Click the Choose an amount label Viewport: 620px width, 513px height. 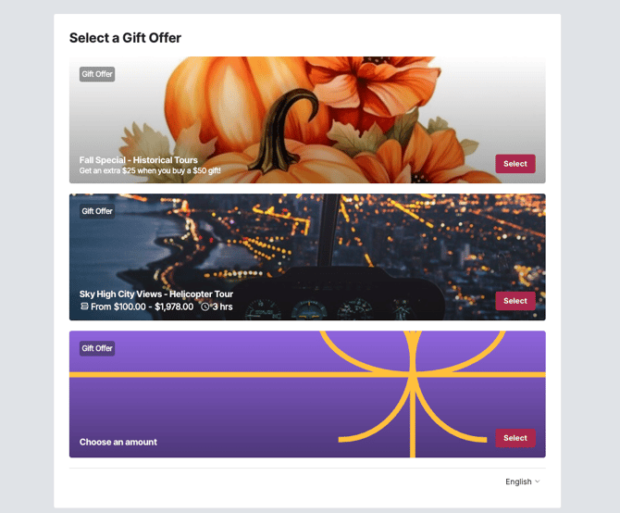(118, 442)
